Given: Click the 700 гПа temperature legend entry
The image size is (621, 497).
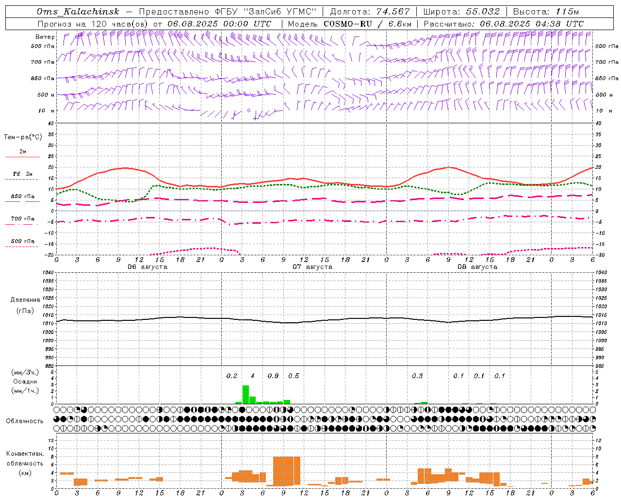Looking at the screenshot, I should (x=22, y=219).
